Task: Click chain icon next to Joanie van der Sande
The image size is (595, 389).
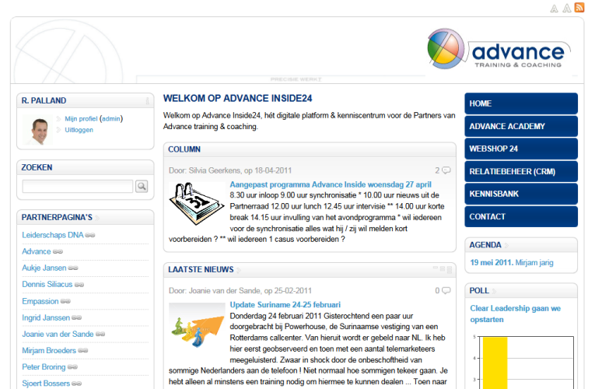Action: [100, 334]
